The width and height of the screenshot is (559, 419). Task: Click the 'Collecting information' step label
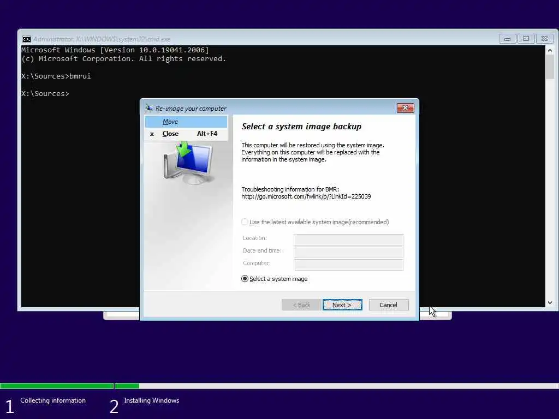pos(53,400)
